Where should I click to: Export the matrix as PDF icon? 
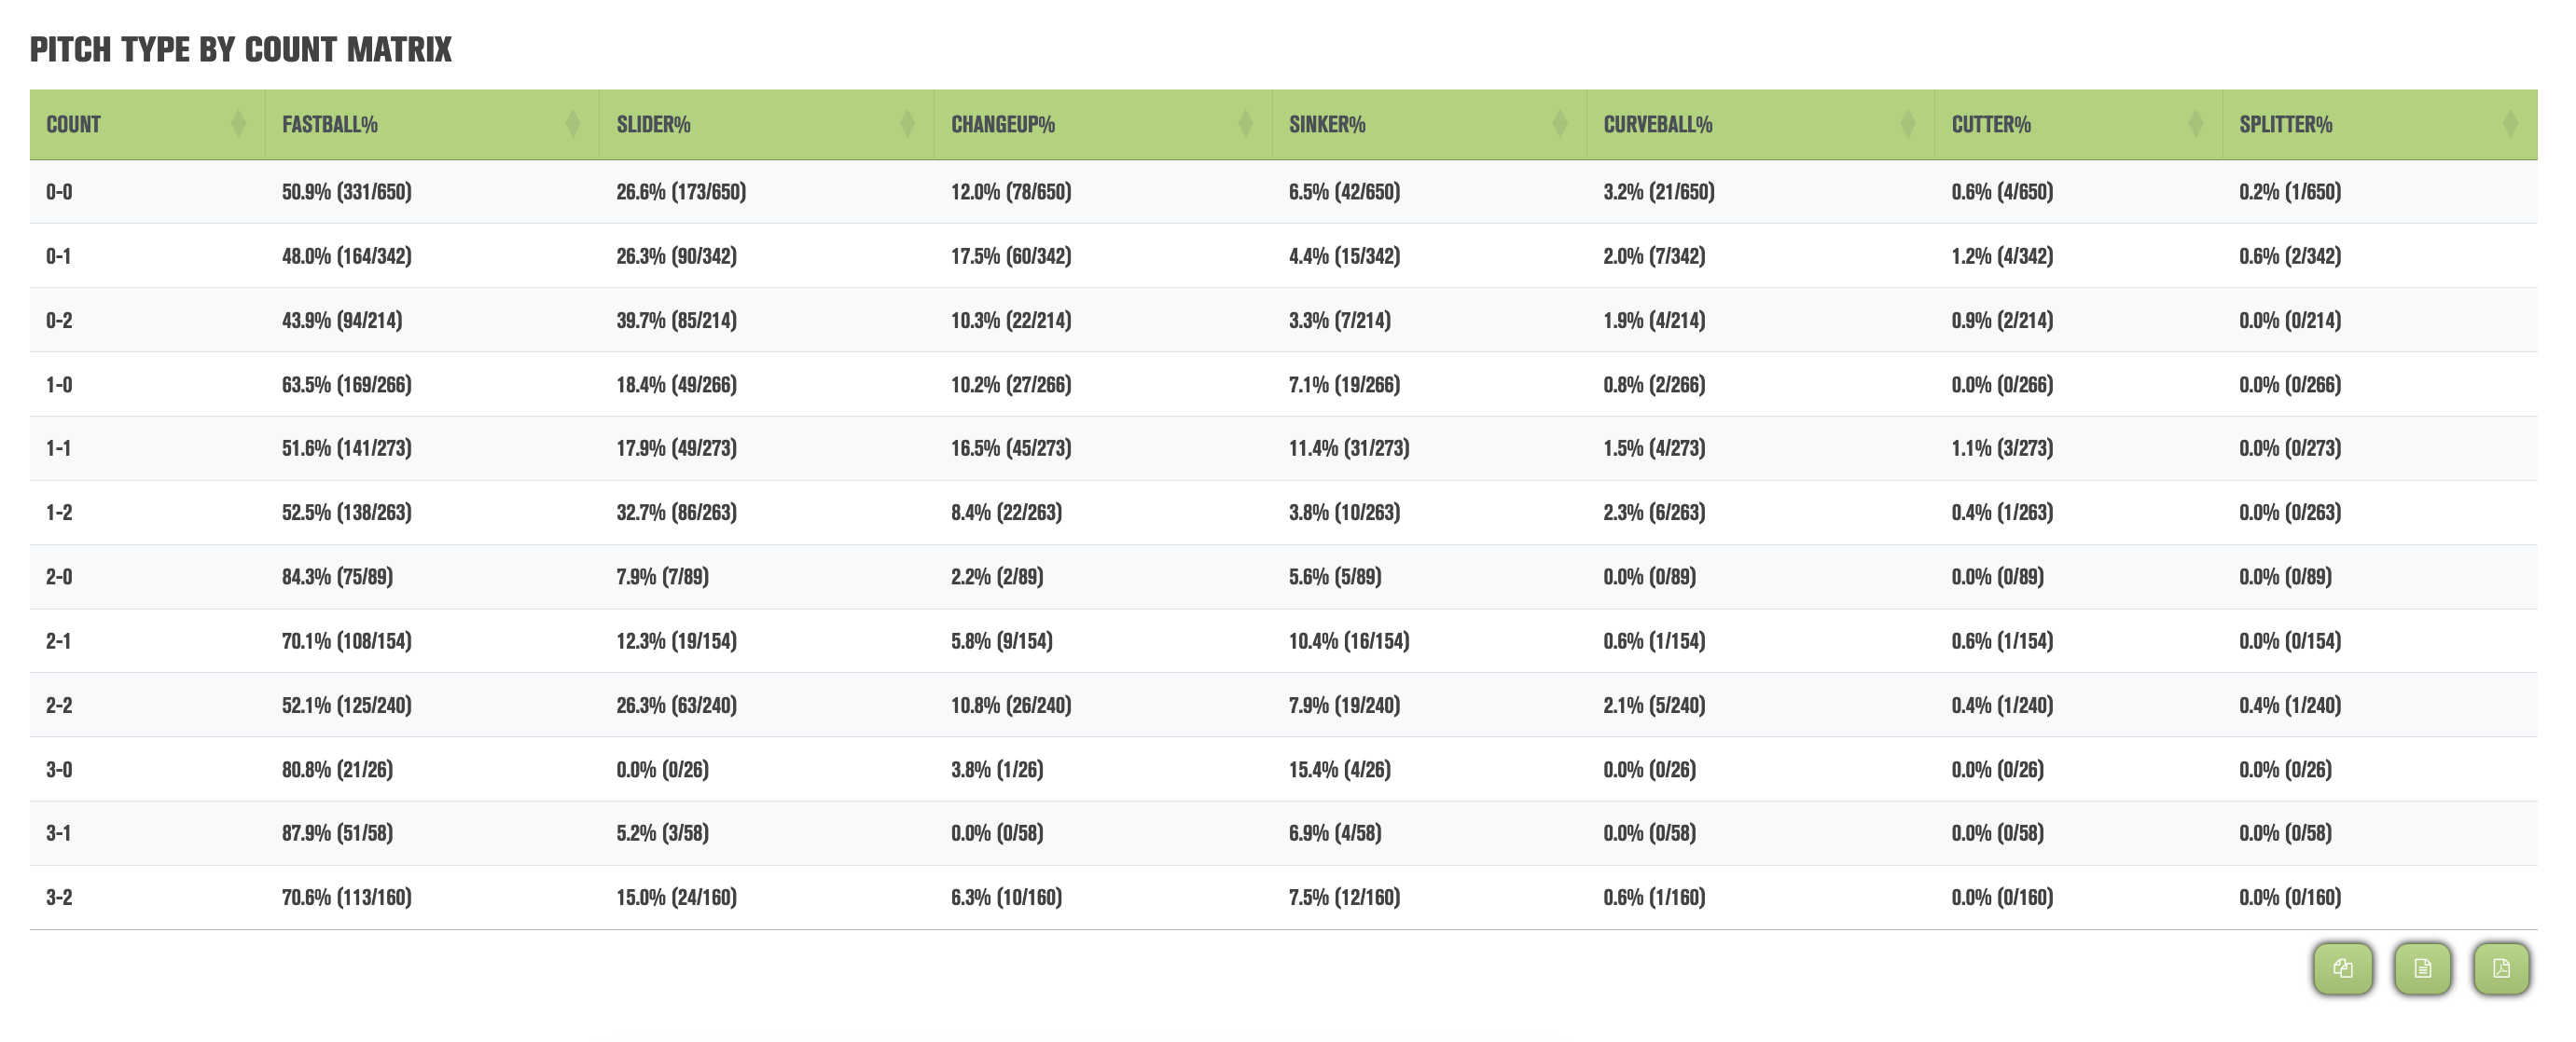(2501, 968)
